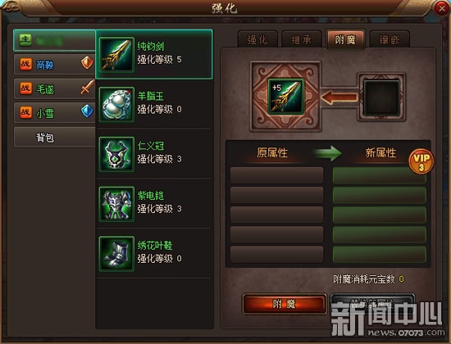
Task: Select the 附魔 tab
Action: pos(345,39)
